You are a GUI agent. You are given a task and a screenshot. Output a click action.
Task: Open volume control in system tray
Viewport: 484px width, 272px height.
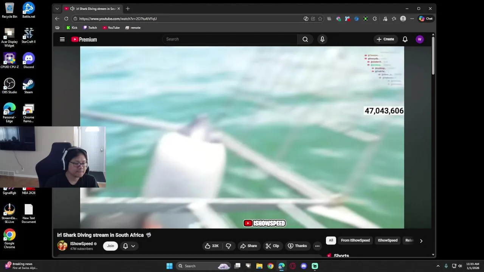click(x=460, y=266)
